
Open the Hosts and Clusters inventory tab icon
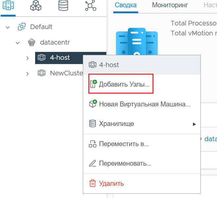[8, 5]
